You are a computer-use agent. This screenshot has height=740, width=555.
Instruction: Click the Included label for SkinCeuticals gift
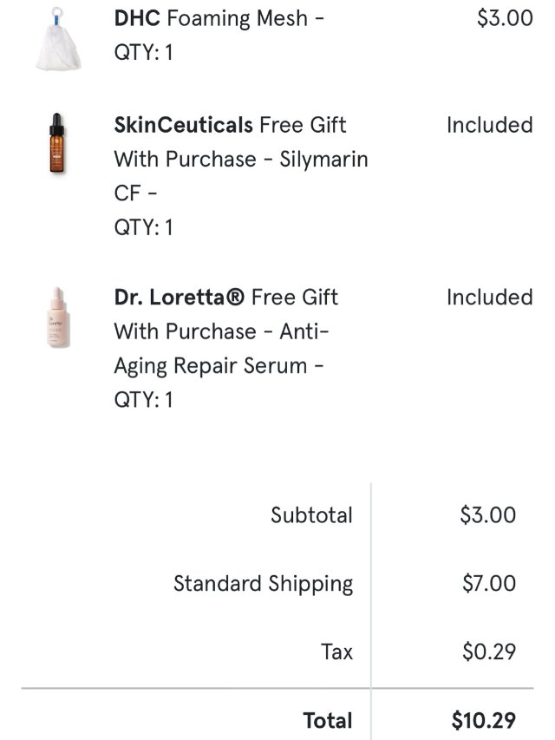coord(489,125)
